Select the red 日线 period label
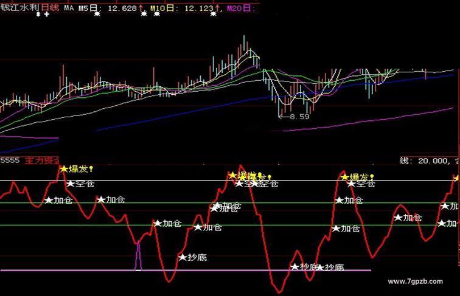 click(x=50, y=8)
